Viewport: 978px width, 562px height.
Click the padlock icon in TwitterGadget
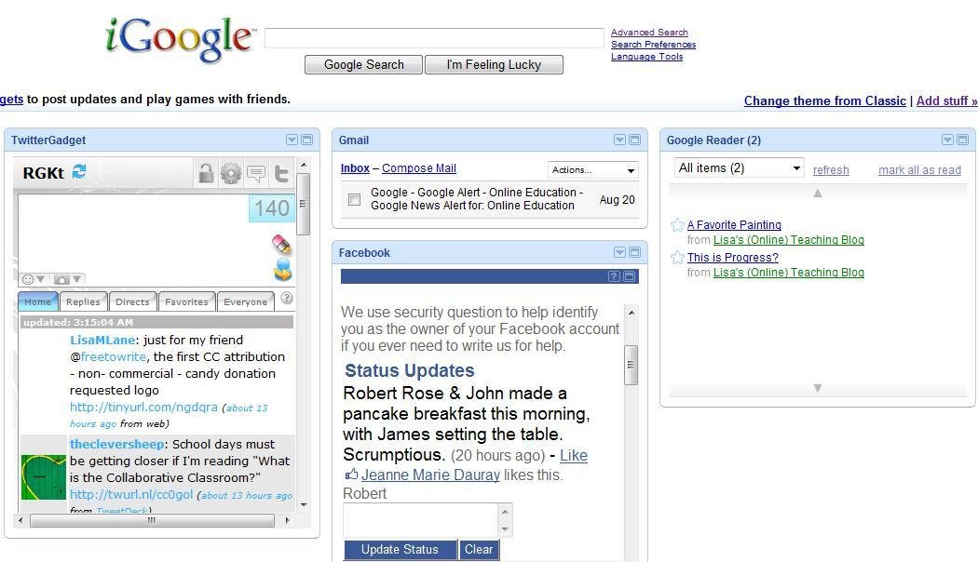click(206, 173)
